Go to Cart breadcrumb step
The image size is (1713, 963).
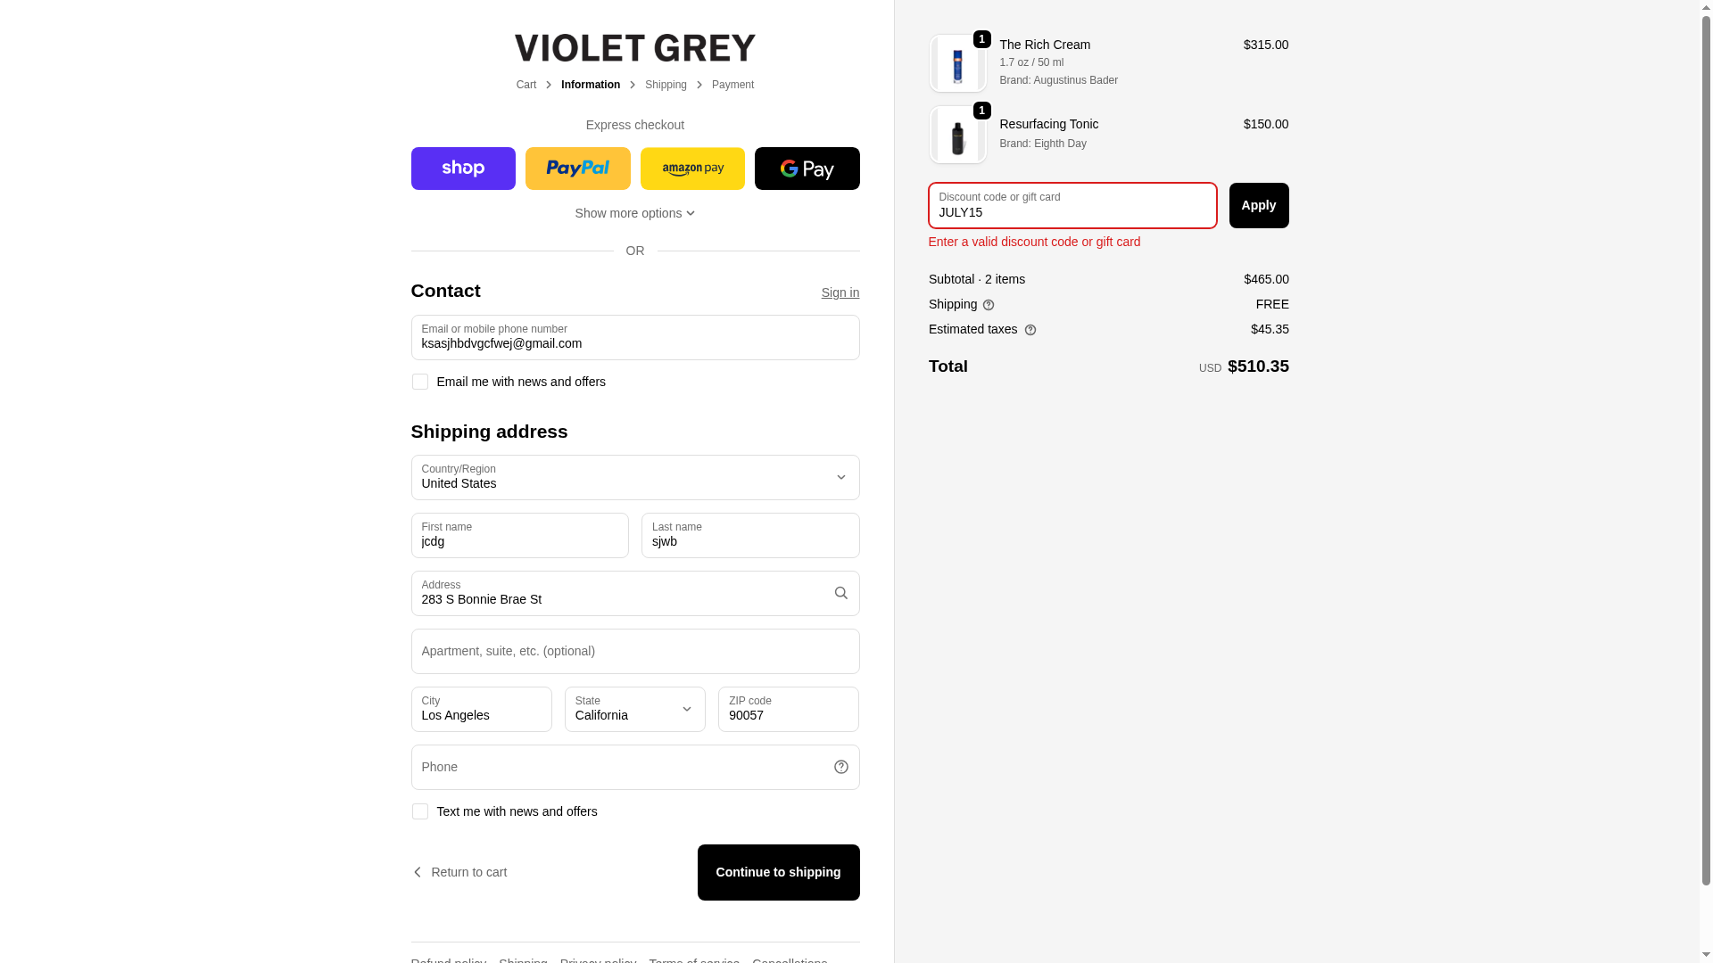pyautogui.click(x=526, y=85)
